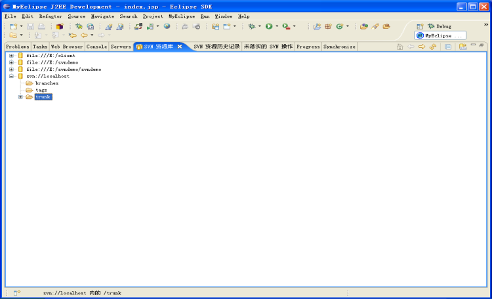Expand the file:///E:/svndemo repository node
The height and width of the screenshot is (299, 492).
click(11, 62)
